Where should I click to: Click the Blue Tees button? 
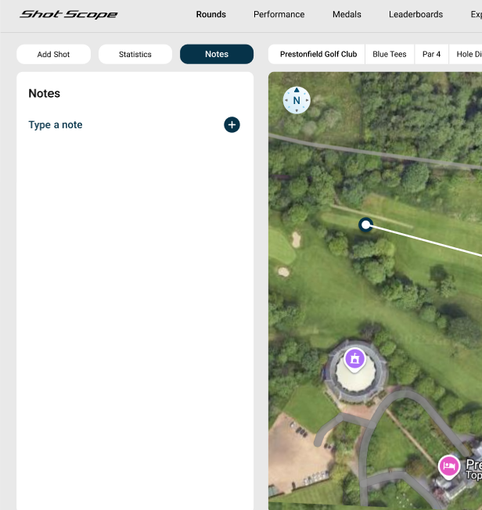click(x=390, y=54)
